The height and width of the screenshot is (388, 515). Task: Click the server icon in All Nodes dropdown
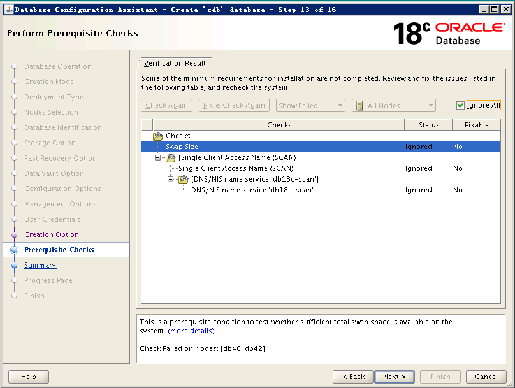pyautogui.click(x=359, y=106)
